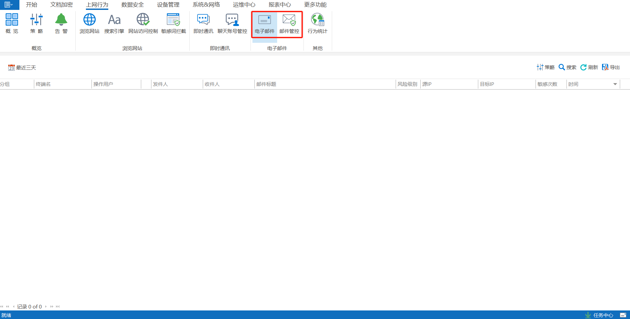Click the 刷新 refresh button
Viewport: 630px width, 319px height.
(589, 67)
